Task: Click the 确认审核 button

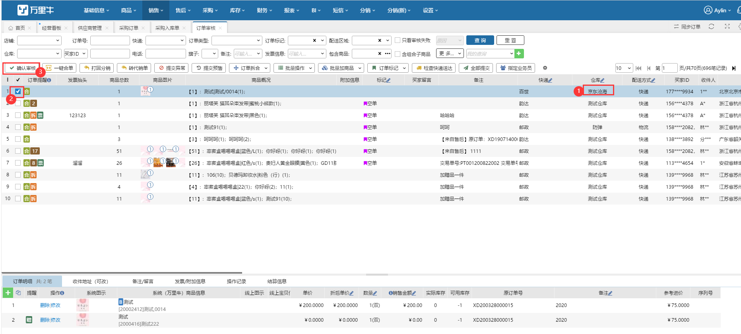Action: click(22, 68)
